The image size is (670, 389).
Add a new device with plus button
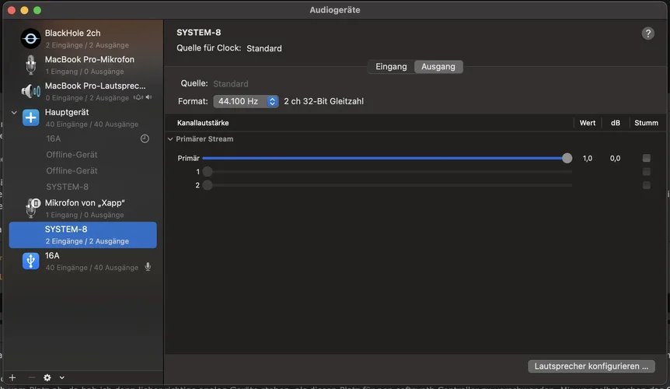12,377
